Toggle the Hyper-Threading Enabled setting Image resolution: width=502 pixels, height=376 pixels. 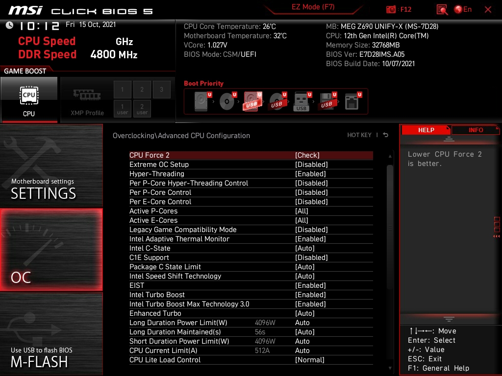pos(310,174)
